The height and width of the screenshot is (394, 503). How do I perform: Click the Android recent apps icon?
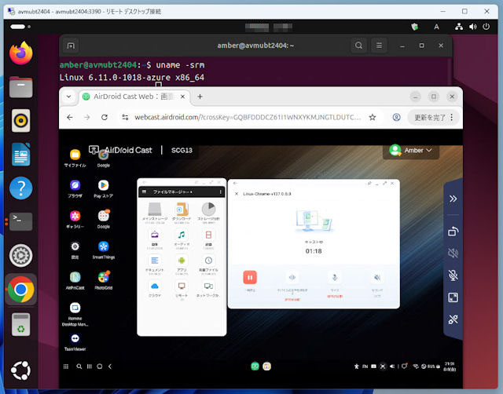[x=90, y=367]
